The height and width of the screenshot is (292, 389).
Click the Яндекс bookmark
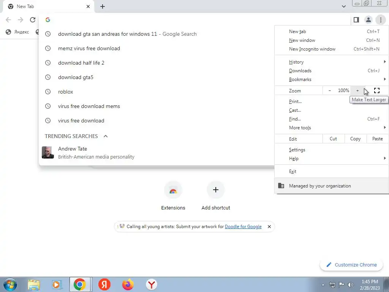(x=17, y=32)
